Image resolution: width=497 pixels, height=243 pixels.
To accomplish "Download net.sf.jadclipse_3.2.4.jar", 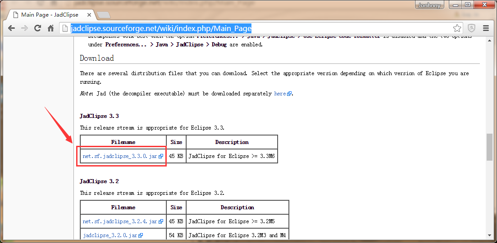I will [120, 221].
